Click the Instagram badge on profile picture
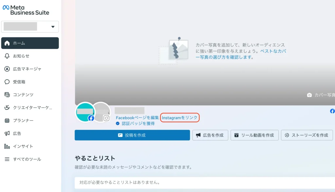 107,118
